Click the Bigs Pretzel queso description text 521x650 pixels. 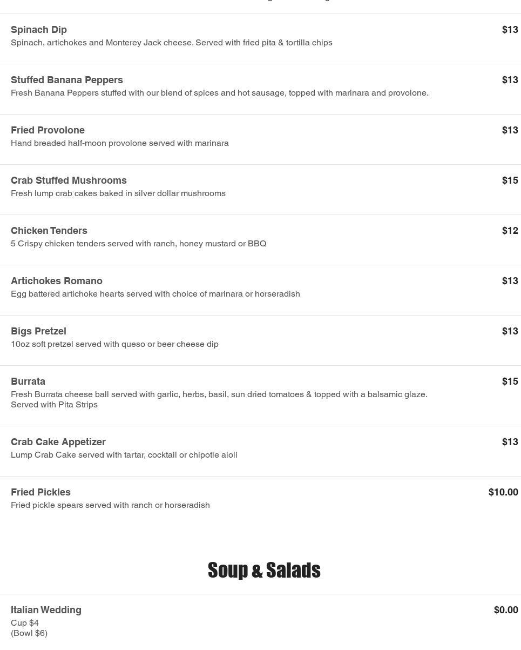(x=114, y=344)
